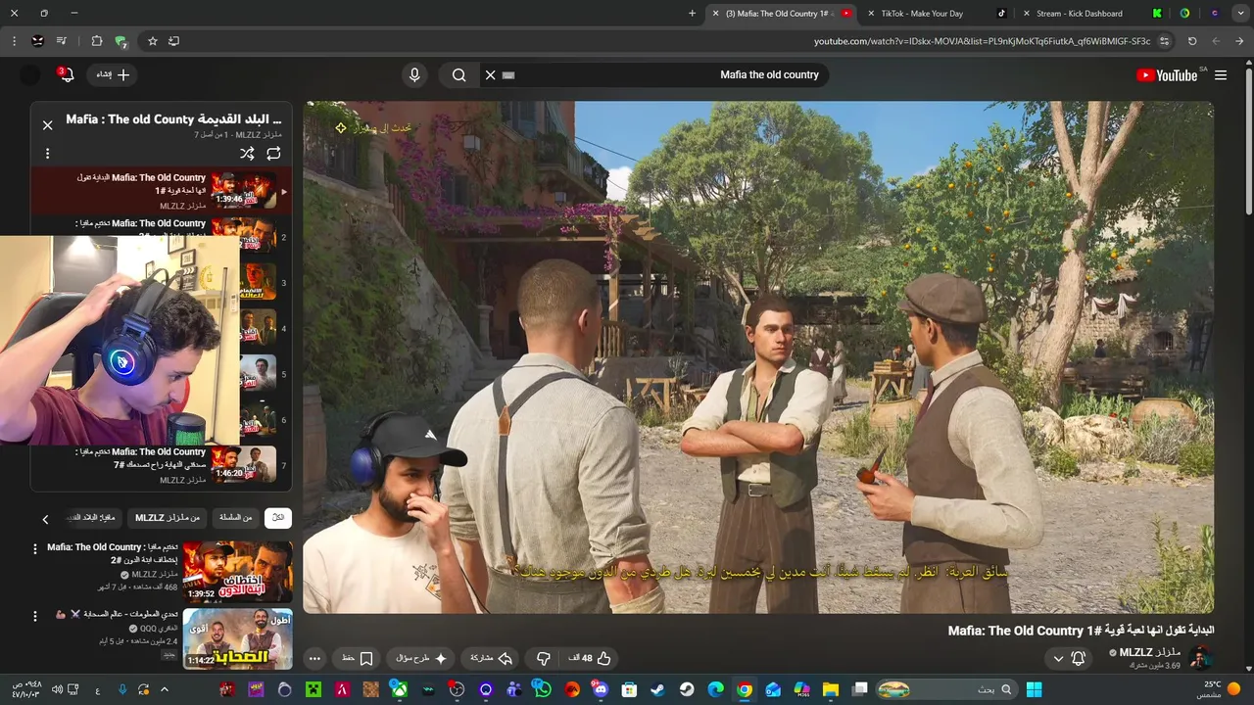1254x705 pixels.
Task: Dislike the video
Action: click(543, 659)
